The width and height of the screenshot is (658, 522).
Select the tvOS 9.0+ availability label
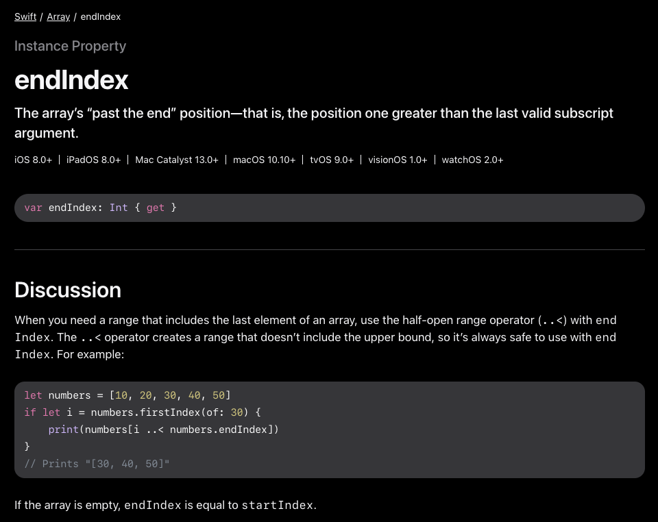332,160
